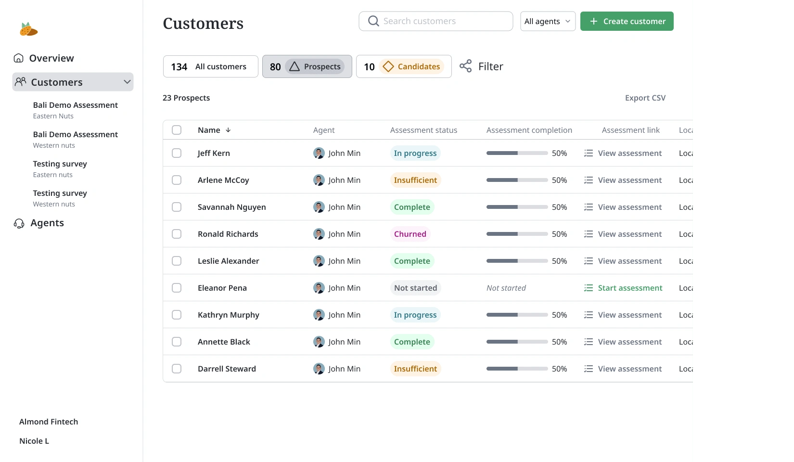Select the Darrell Steward row checkbox

[177, 369]
